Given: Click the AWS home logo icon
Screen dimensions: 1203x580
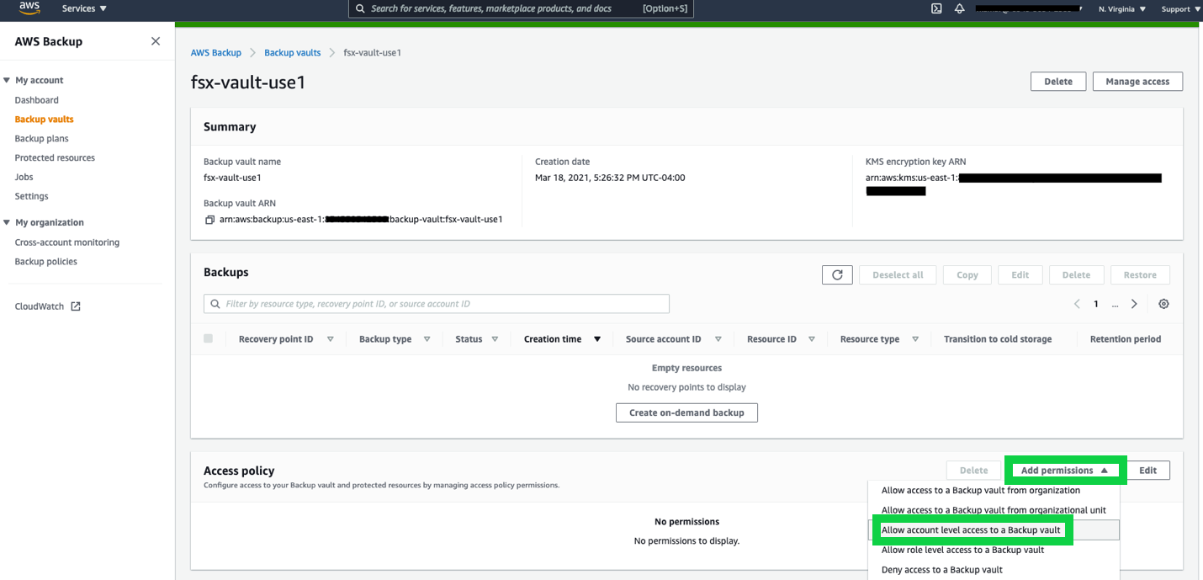Looking at the screenshot, I should click(27, 9).
